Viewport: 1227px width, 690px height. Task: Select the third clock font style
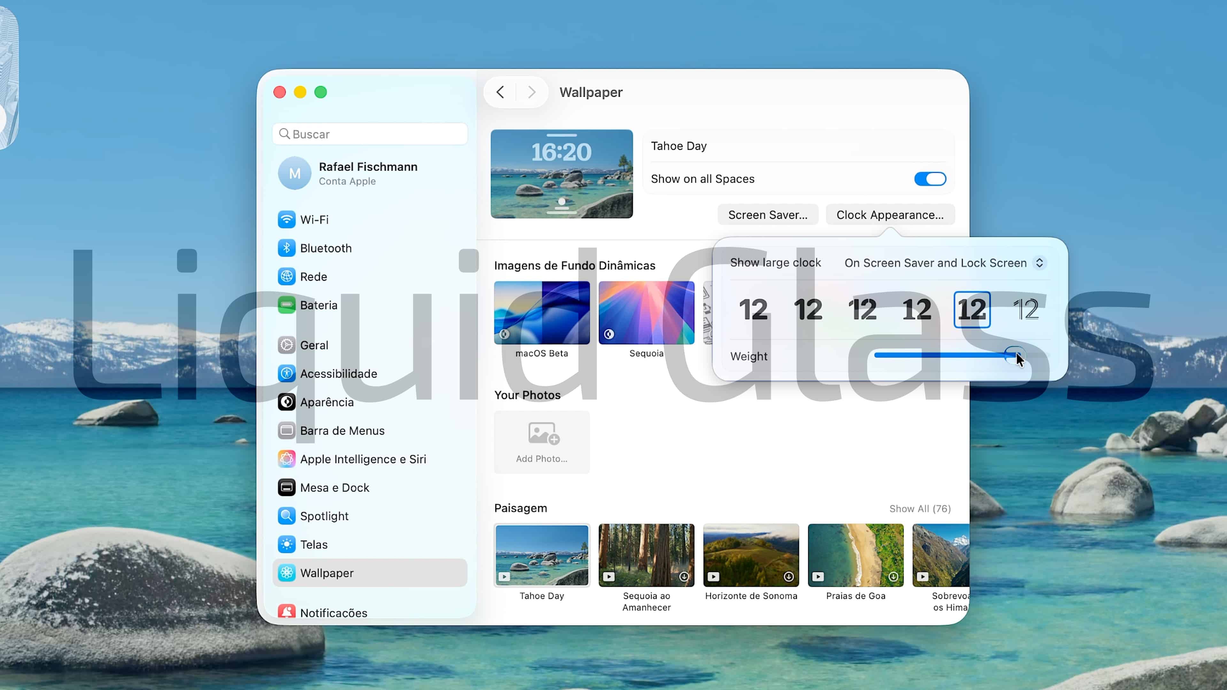(x=863, y=310)
